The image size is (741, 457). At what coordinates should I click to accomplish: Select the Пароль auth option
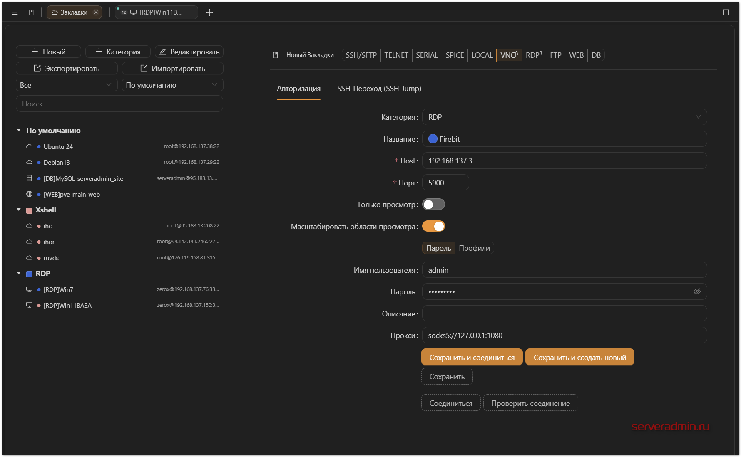pyautogui.click(x=439, y=248)
